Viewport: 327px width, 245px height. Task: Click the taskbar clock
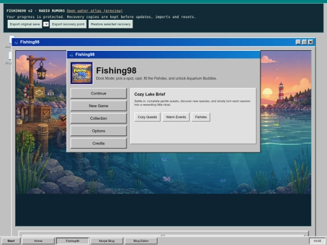317,241
